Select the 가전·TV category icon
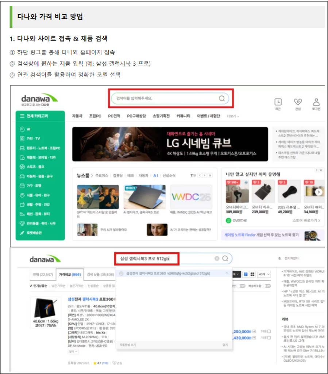 tap(22, 138)
